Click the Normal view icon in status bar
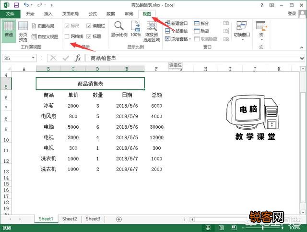Image resolution: width=307 pixels, height=232 pixels. pyautogui.click(x=208, y=228)
